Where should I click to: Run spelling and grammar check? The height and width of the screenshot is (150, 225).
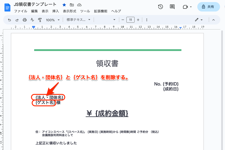tap(32, 20)
